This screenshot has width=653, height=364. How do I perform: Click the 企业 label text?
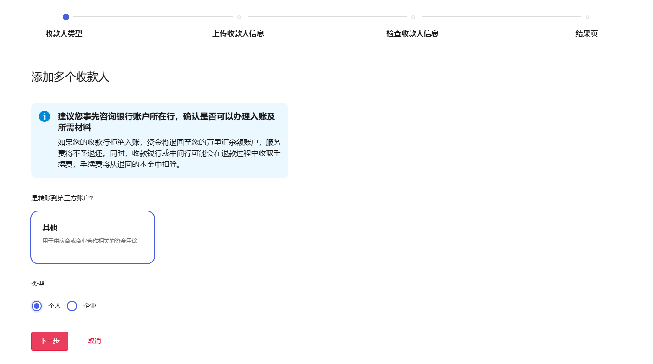(90, 306)
